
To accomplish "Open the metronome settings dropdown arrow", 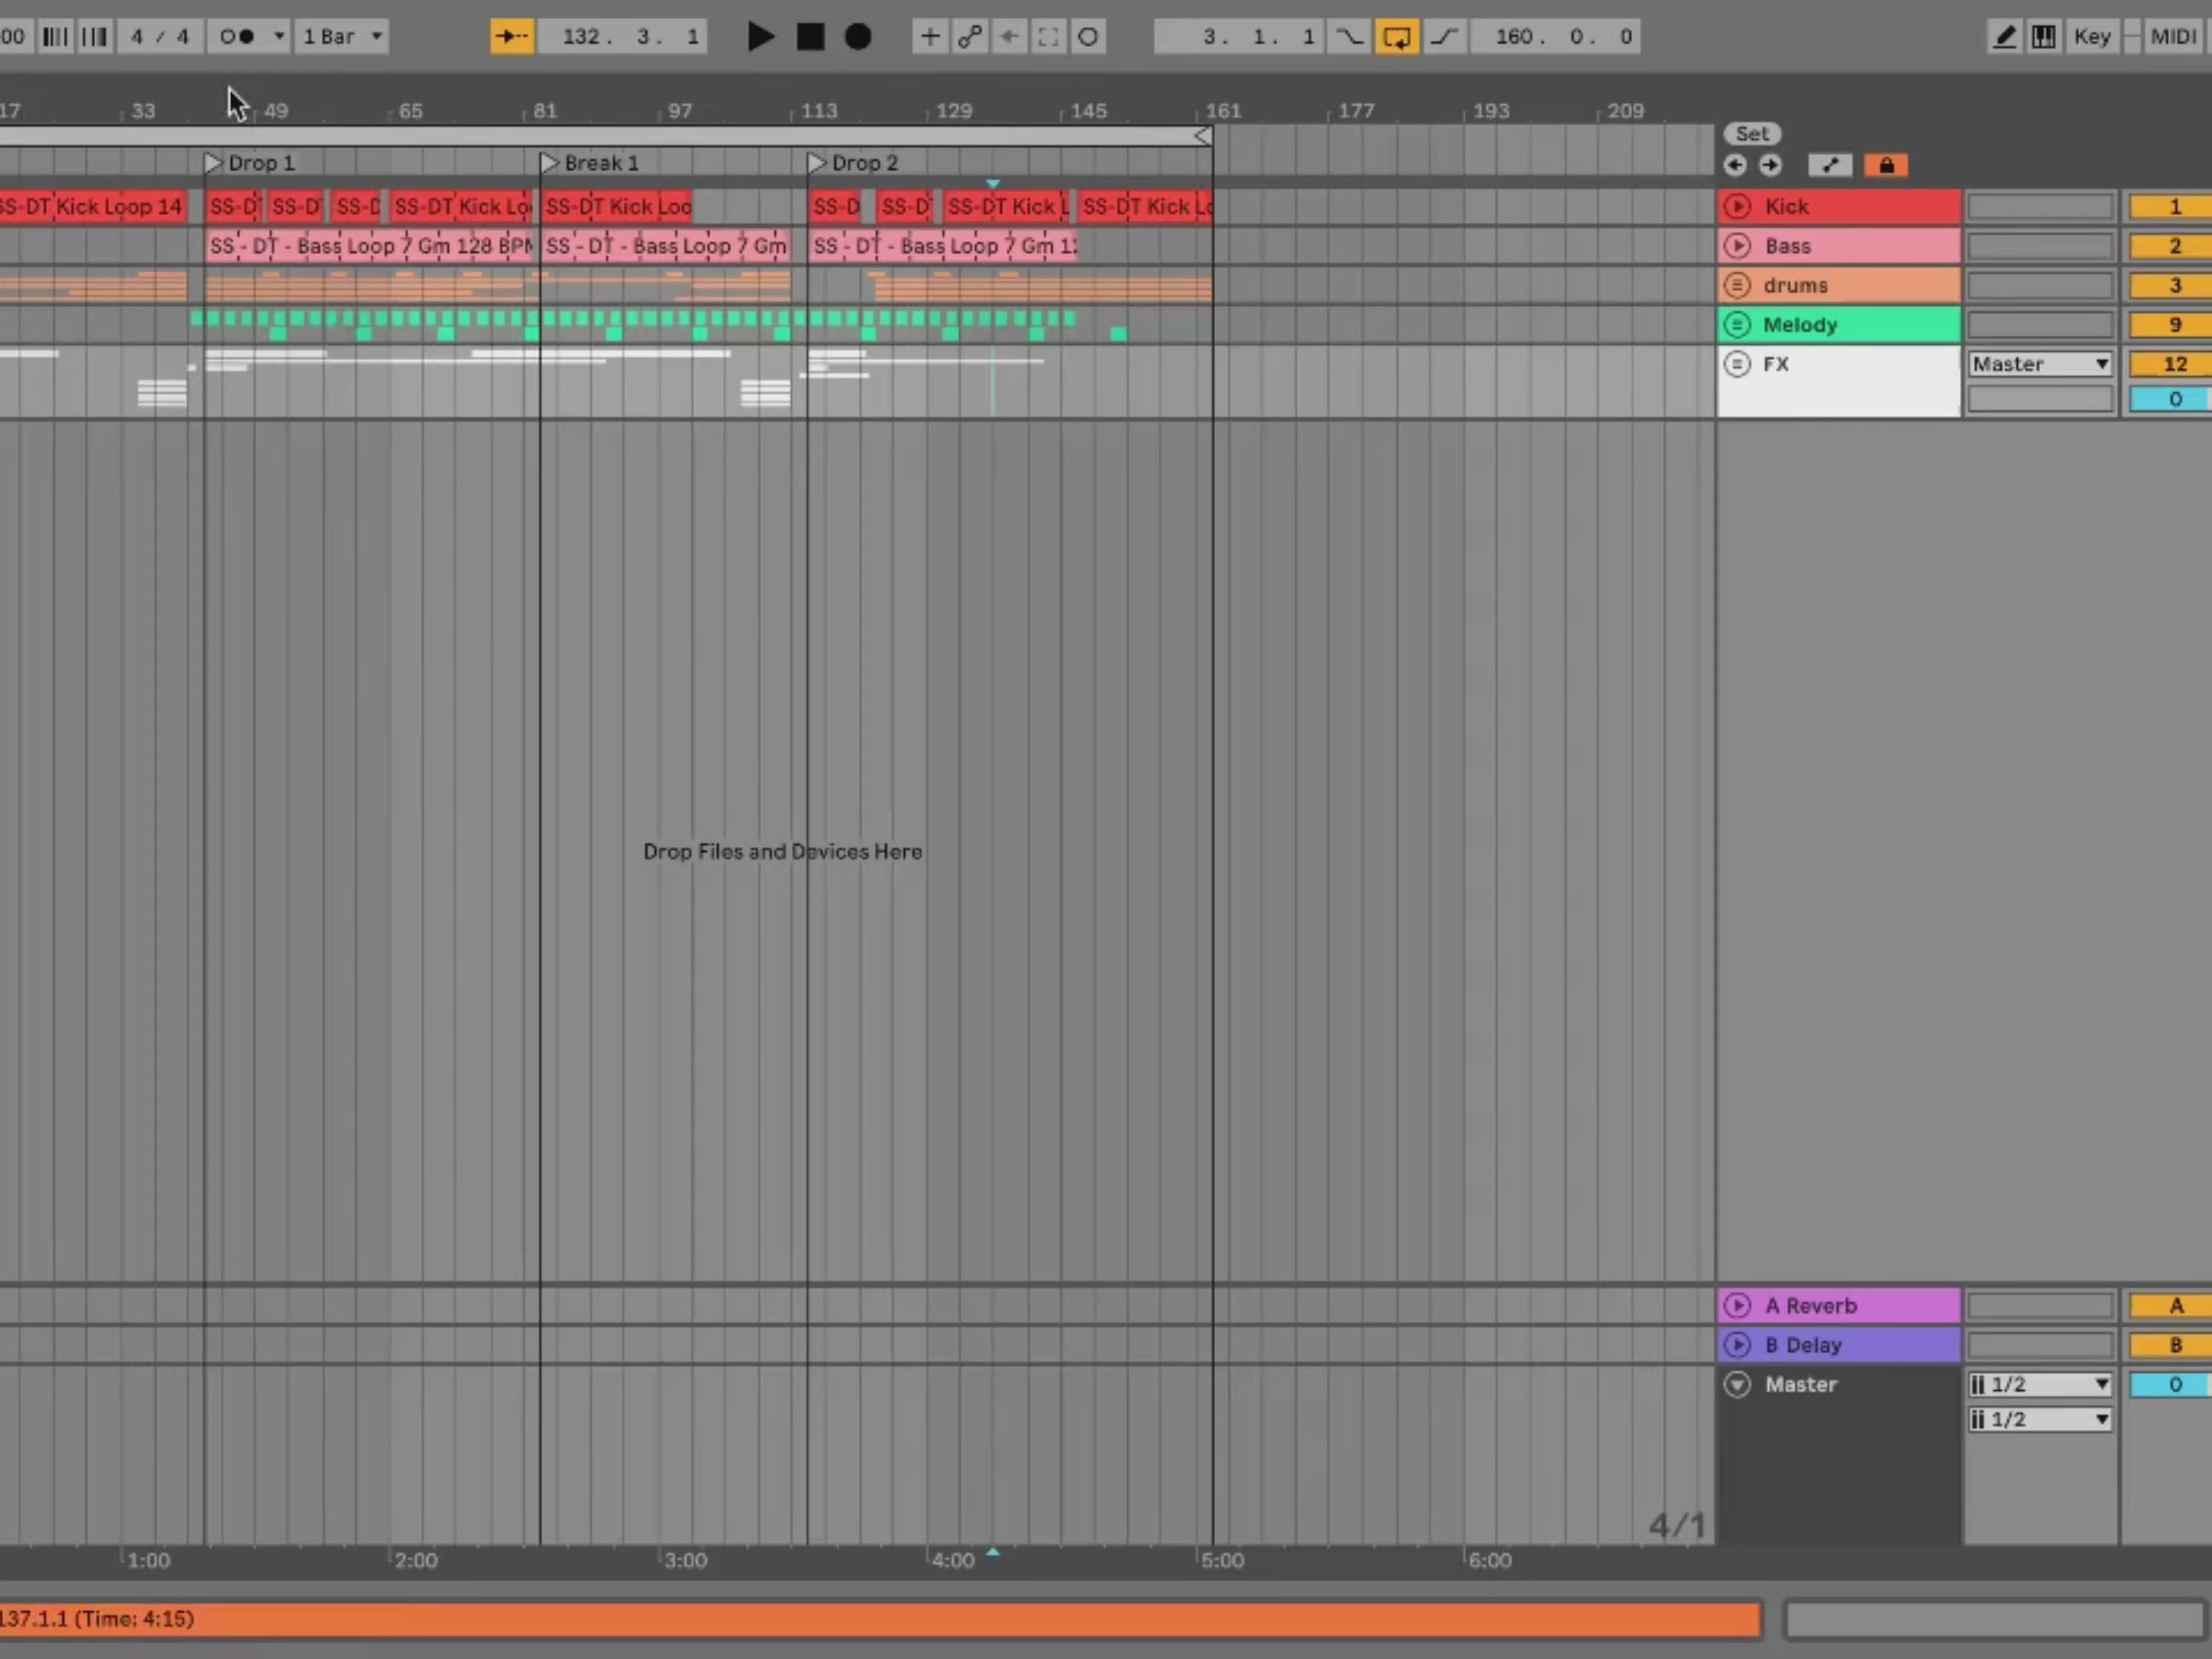I will (279, 37).
